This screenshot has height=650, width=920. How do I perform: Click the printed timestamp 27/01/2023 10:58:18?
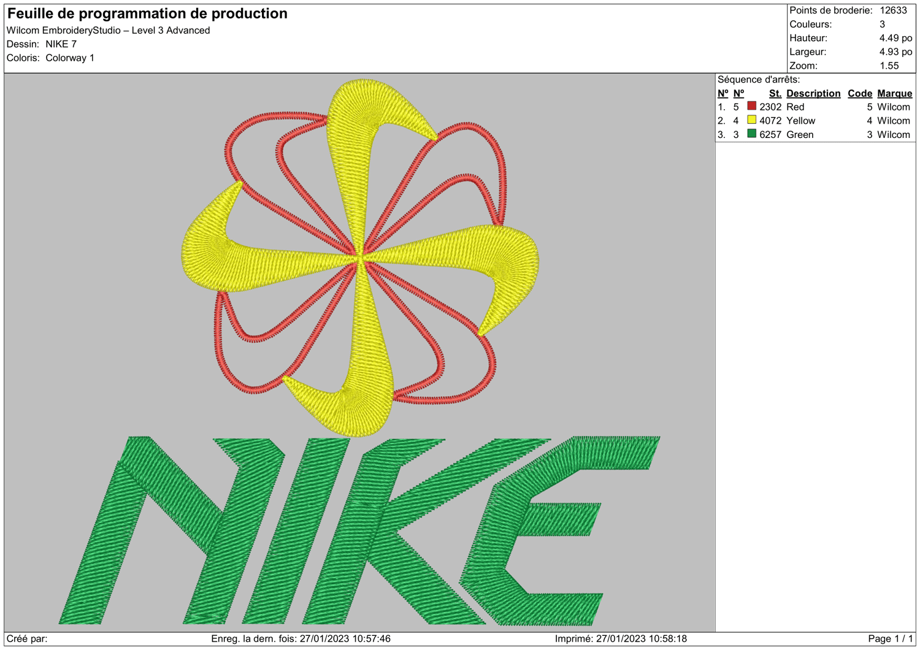coord(642,639)
